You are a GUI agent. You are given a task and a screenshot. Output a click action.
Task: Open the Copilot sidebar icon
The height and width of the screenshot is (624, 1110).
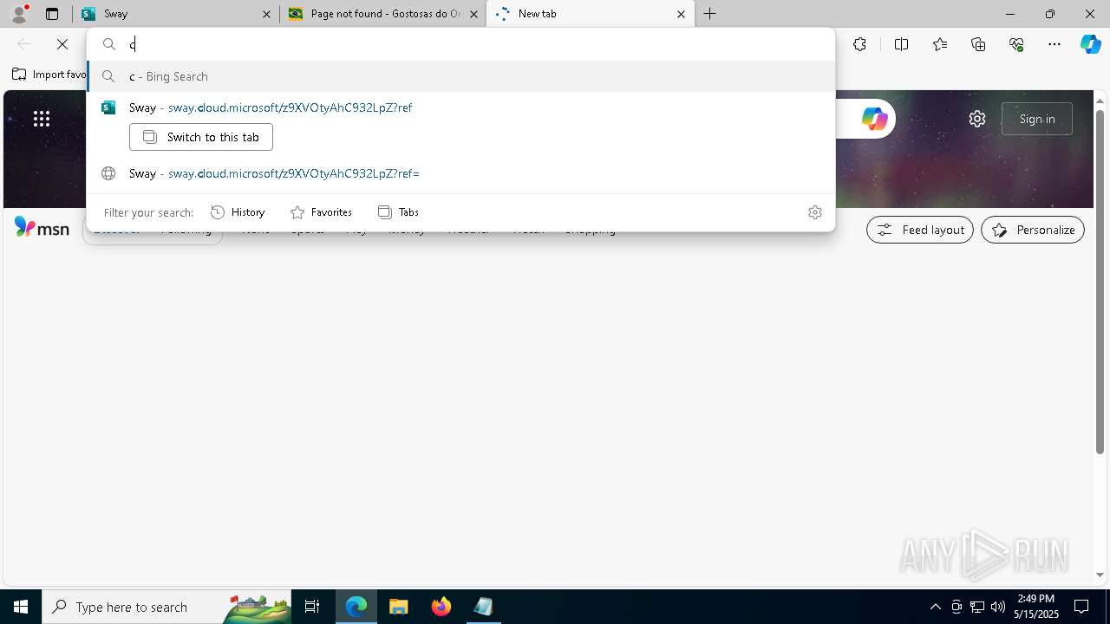point(1091,44)
